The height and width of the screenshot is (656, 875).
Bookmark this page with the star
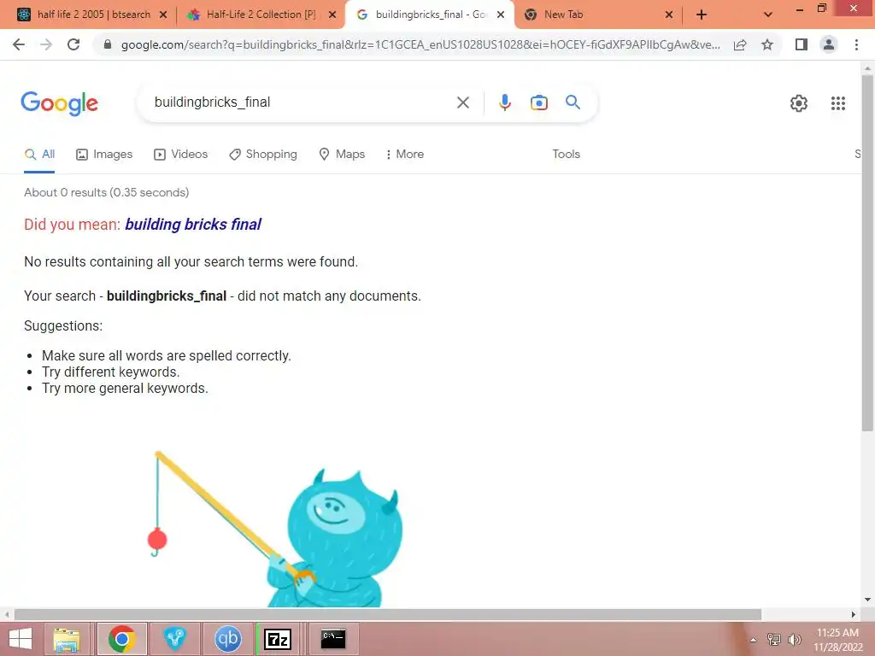pyautogui.click(x=767, y=44)
